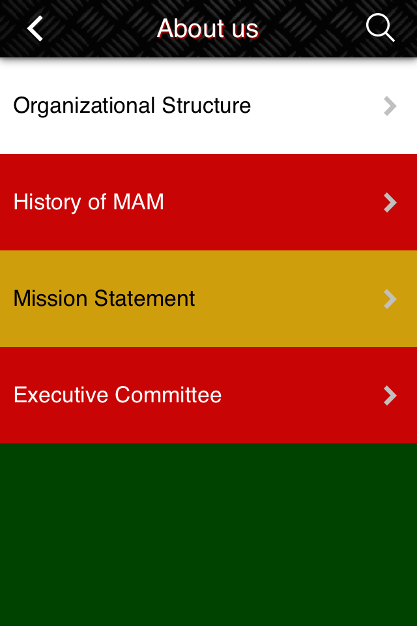Screen dimensions: 417x626
Task: Go to Executive Committee text entry
Action: 117,395
